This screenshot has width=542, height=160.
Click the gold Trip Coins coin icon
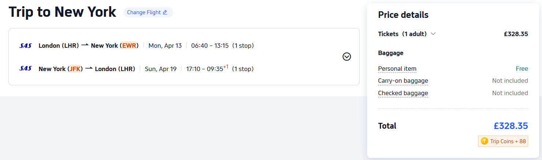pyautogui.click(x=485, y=141)
